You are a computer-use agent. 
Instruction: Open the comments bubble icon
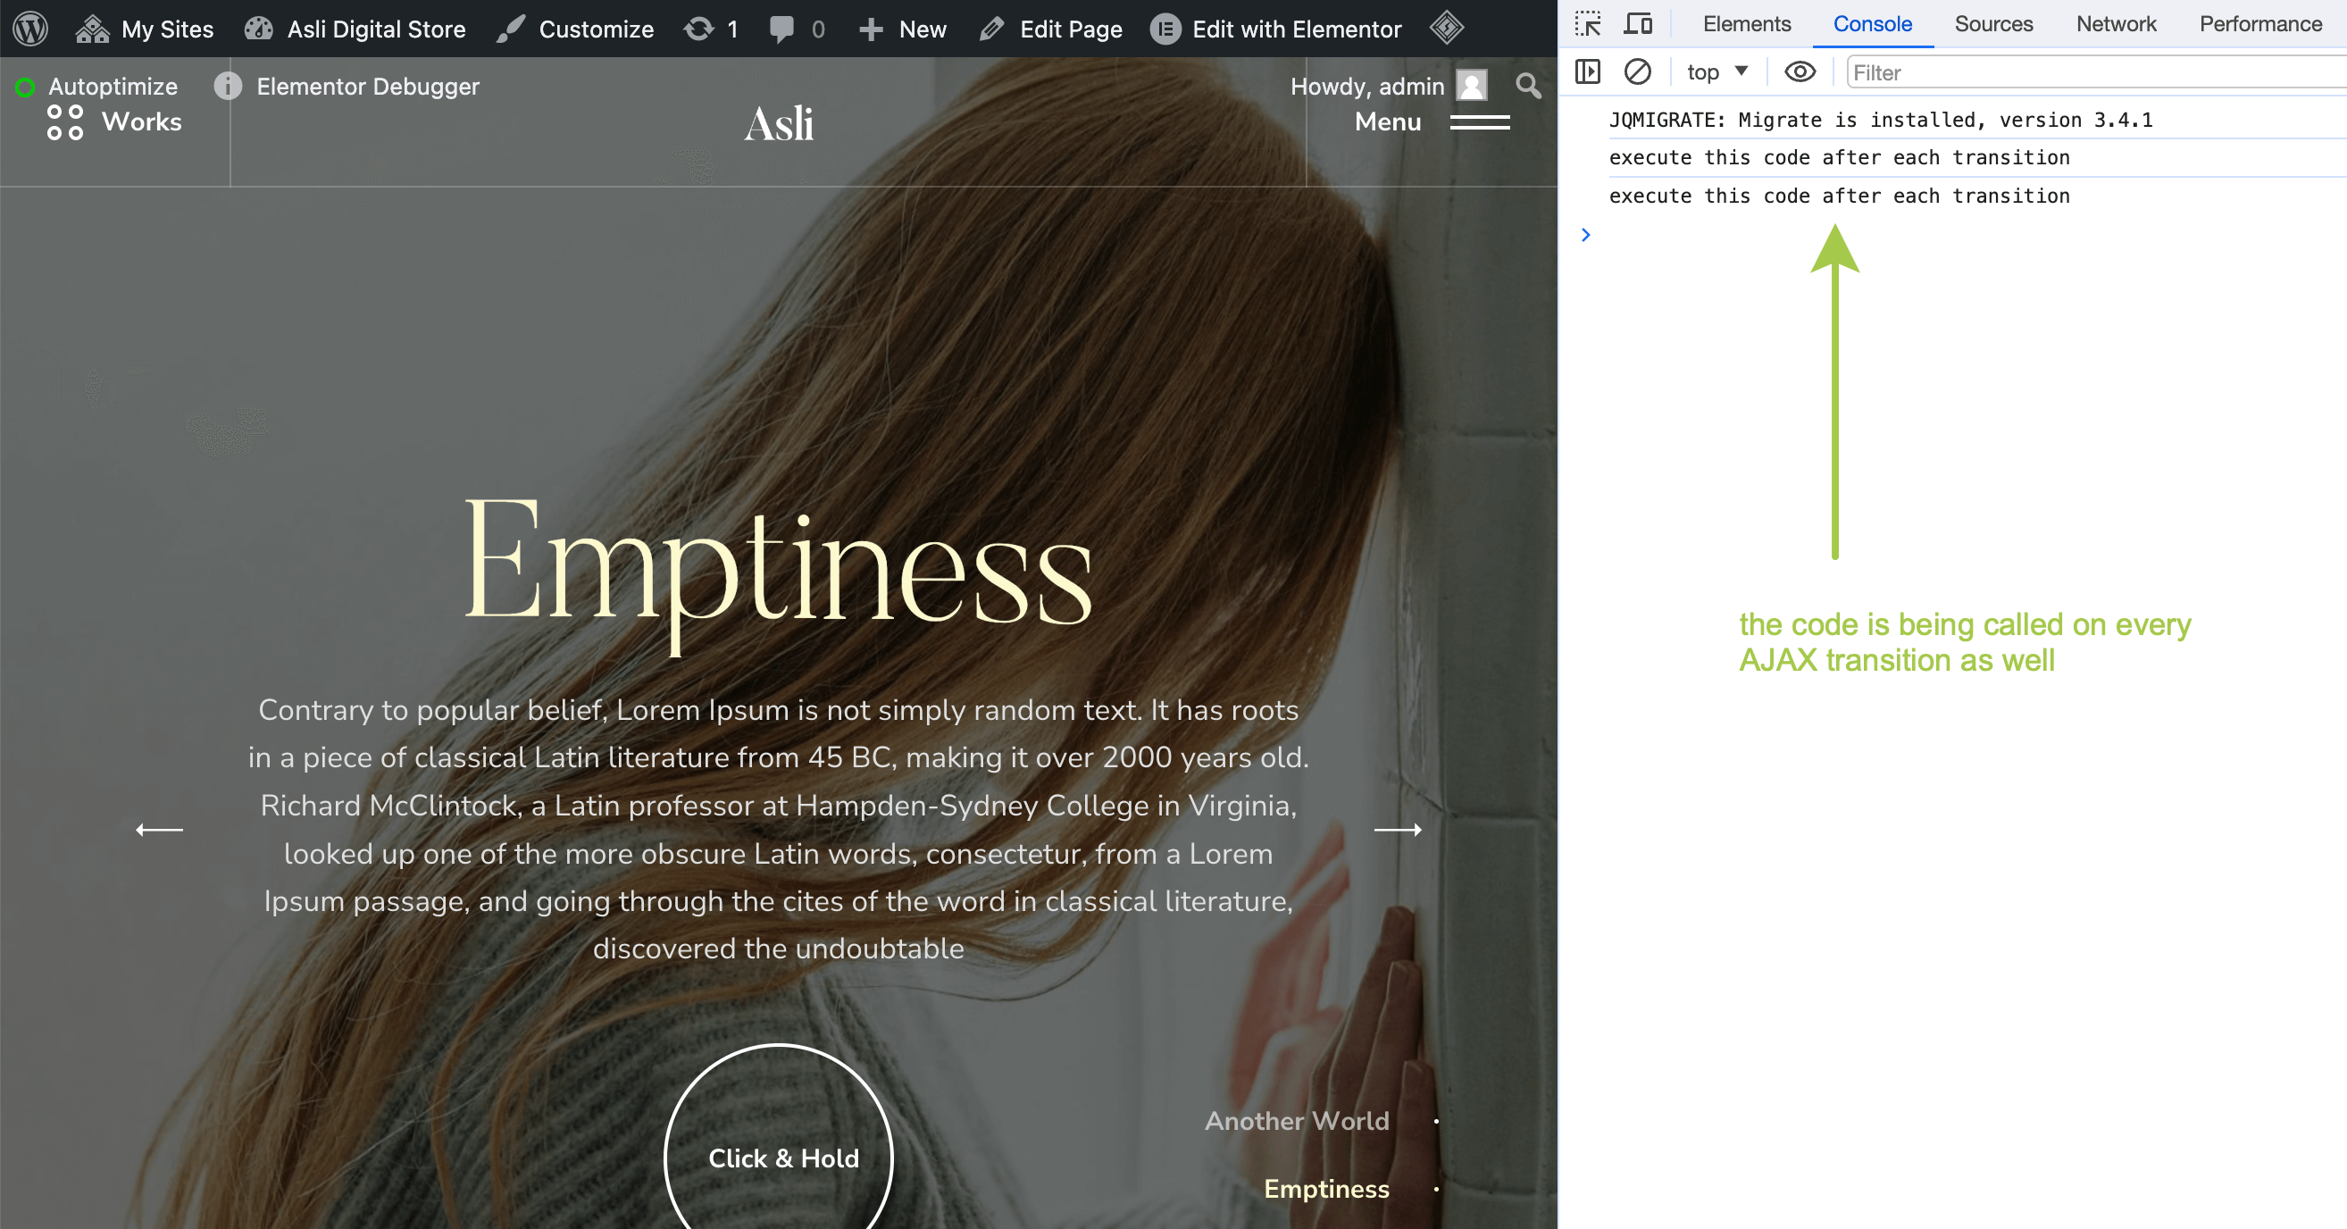(781, 29)
